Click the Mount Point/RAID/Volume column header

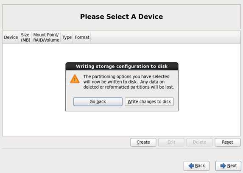tap(46, 37)
